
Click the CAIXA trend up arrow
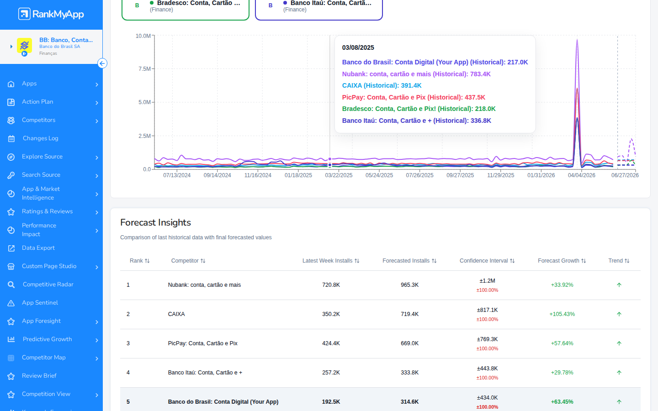pos(619,314)
